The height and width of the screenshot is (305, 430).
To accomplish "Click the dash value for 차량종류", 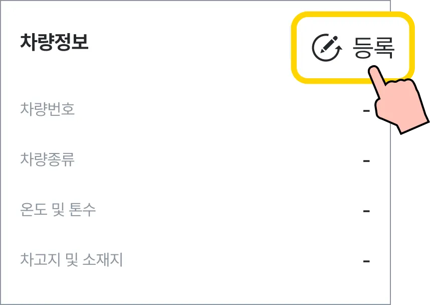I will pyautogui.click(x=366, y=161).
